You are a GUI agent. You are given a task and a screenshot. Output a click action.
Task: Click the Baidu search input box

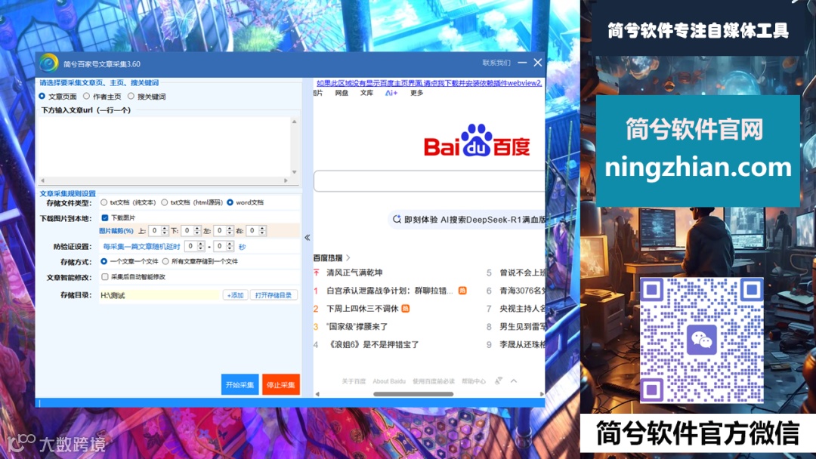click(429, 181)
